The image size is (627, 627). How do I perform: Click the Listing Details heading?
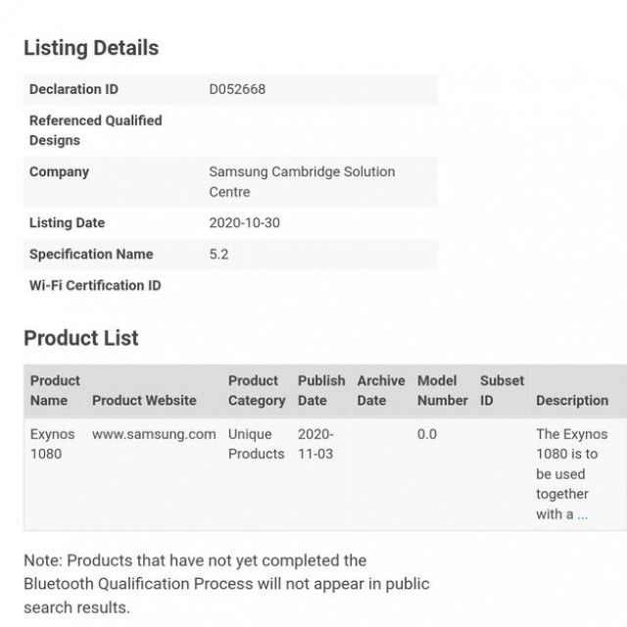pos(91,48)
